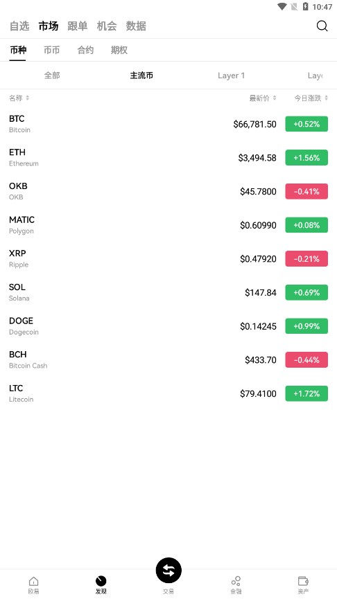Screen dimensions: 337x599
Task: Switch to the 合约 sub-tab
Action: click(x=85, y=50)
